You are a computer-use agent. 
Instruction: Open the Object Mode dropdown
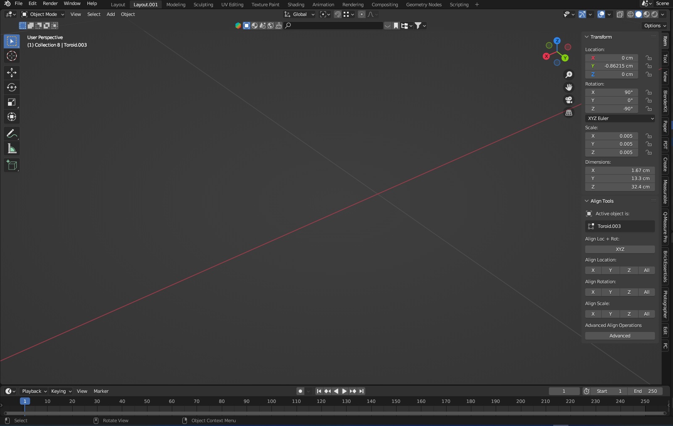pos(43,14)
